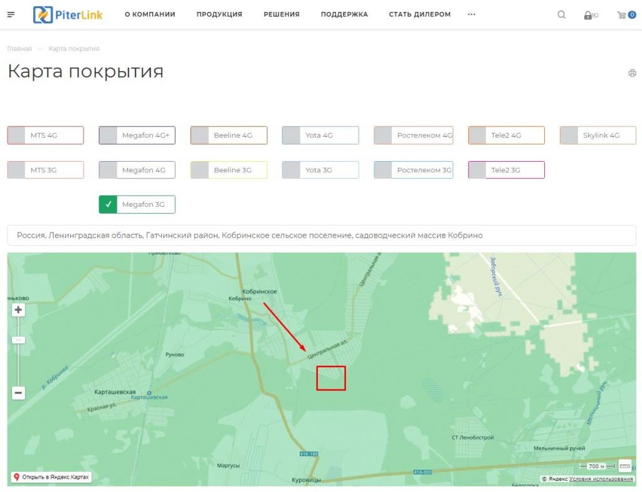Enable Beeline 3G coverage layer

(229, 170)
